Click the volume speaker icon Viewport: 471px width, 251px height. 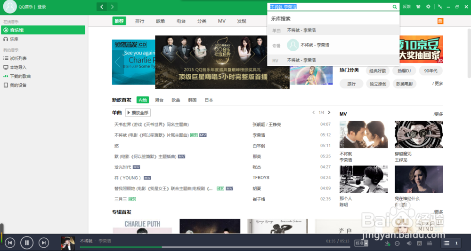tap(408, 243)
